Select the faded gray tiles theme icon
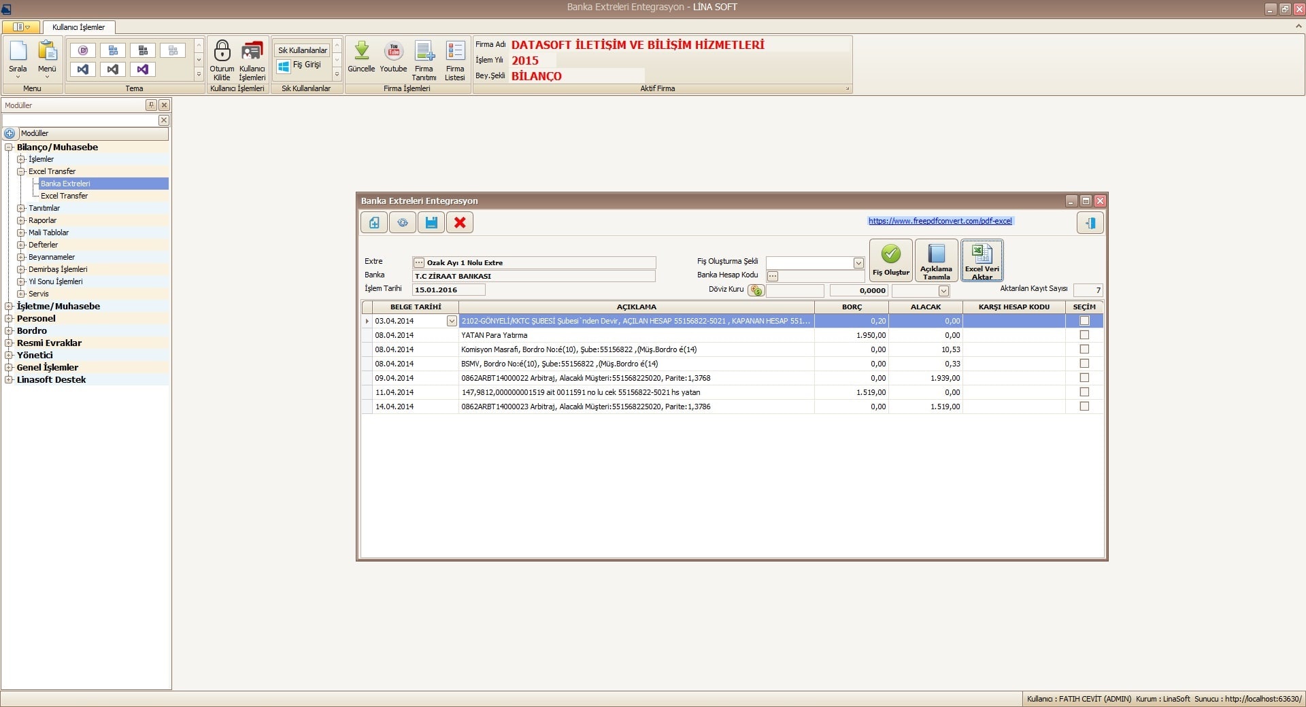The width and height of the screenshot is (1306, 707). click(173, 50)
